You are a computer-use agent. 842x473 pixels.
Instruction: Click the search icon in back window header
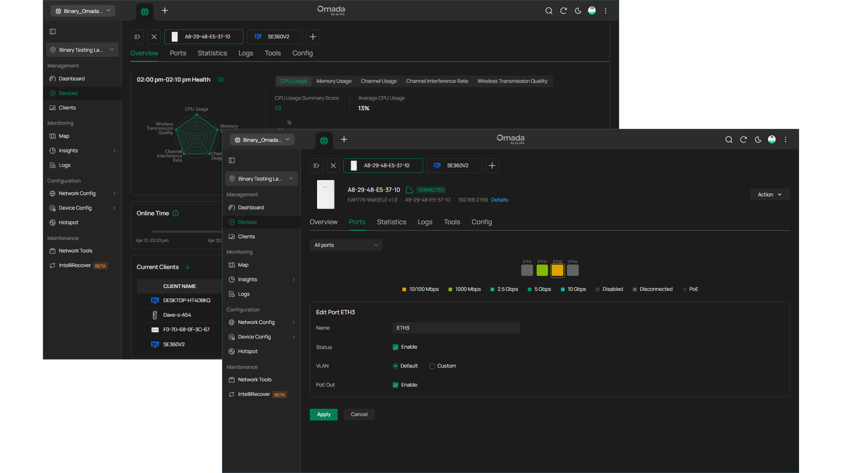(549, 11)
